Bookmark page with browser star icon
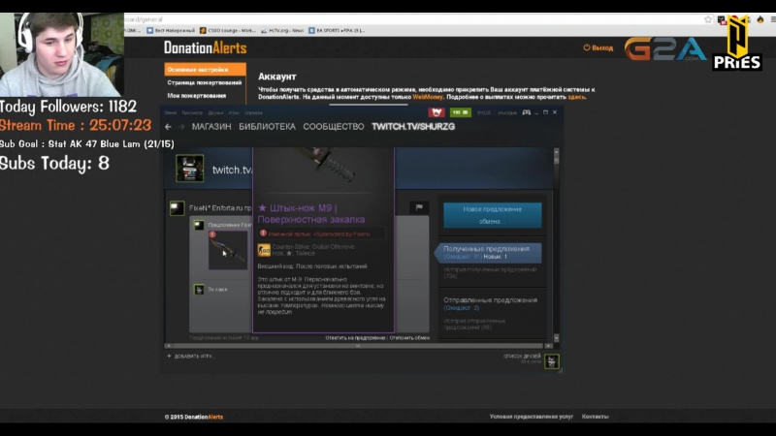 (x=708, y=19)
